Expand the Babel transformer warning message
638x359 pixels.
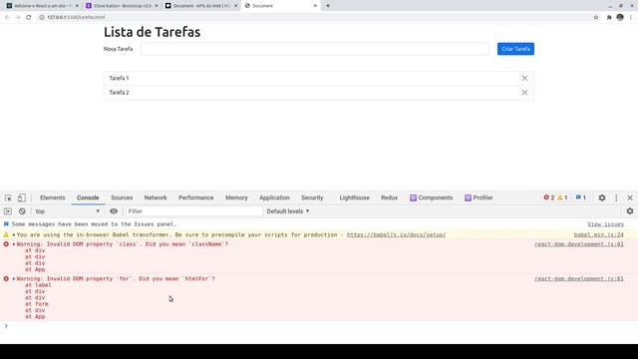pos(14,235)
